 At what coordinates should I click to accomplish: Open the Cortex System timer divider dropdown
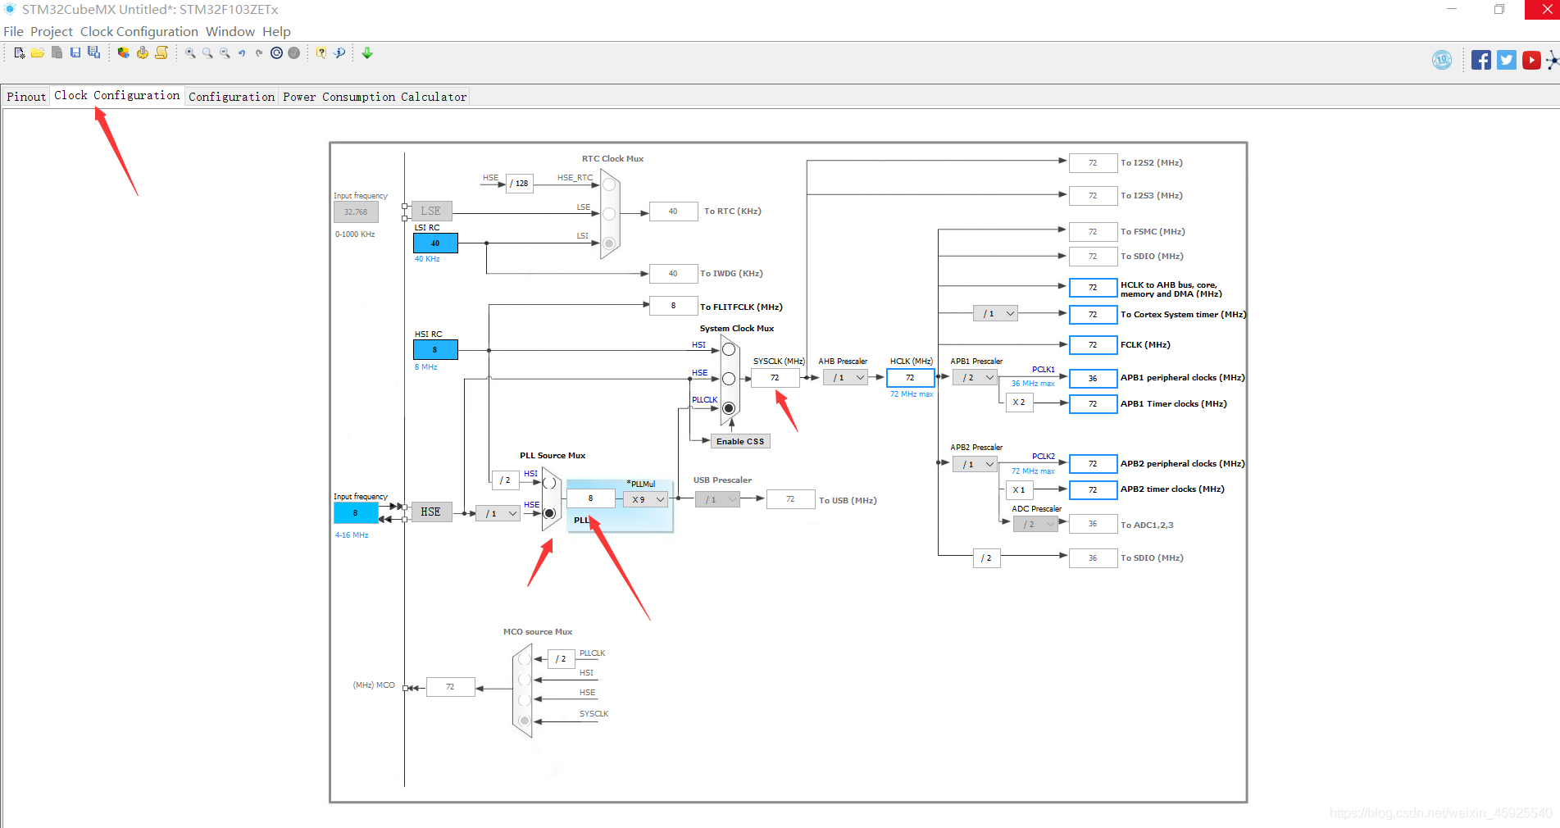995,313
